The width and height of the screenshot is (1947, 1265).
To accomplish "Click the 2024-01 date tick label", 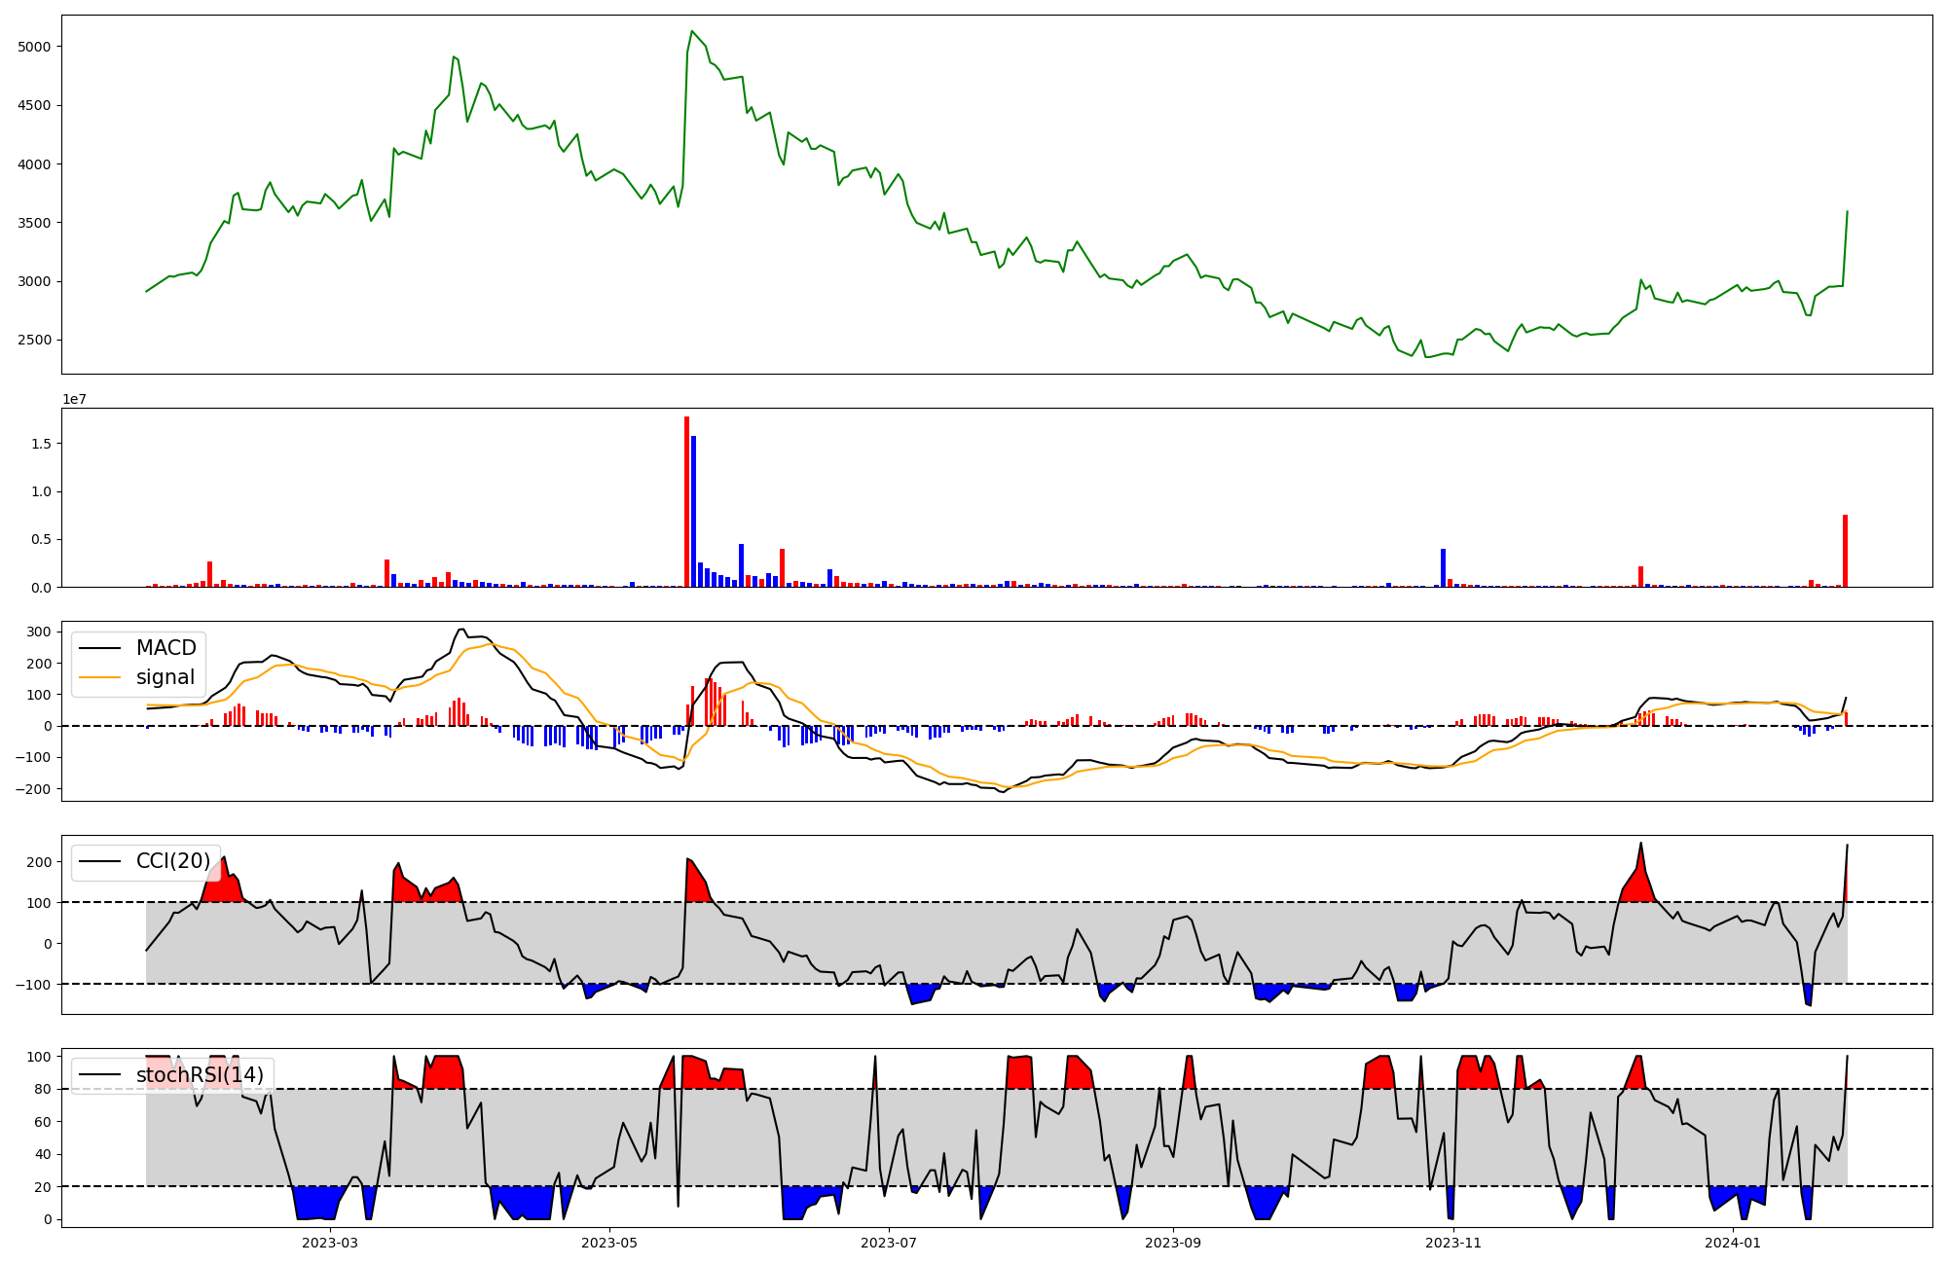I will 1734,1243.
